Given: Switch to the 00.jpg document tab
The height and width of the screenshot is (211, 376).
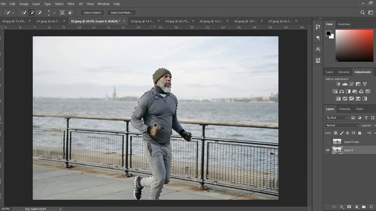Looking at the screenshot, I should [x=14, y=21].
